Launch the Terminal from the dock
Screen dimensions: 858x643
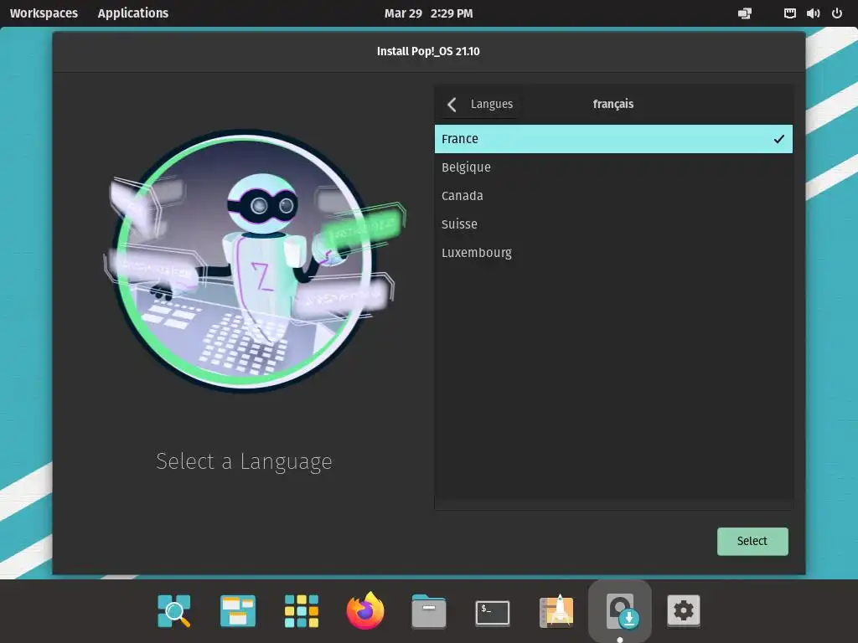[x=493, y=612]
